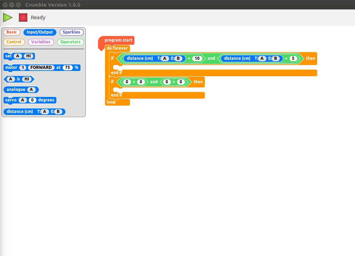Image resolution: width=355 pixels, height=256 pixels.
Task: Toggle FORWARD direction in the motor block
Action: tap(41, 67)
